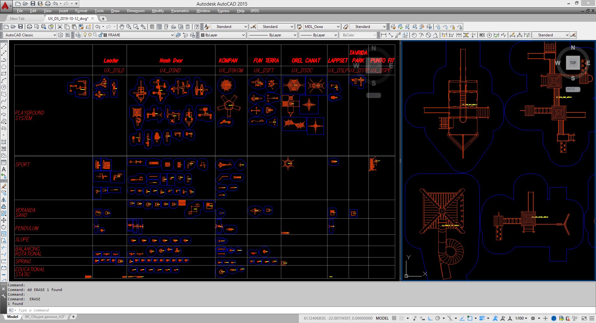Click the TOP face of the ViewCube
Image resolution: width=596 pixels, height=323 pixels.
(x=573, y=63)
